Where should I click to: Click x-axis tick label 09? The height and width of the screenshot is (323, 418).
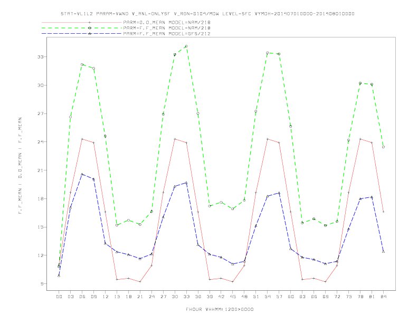point(93,297)
